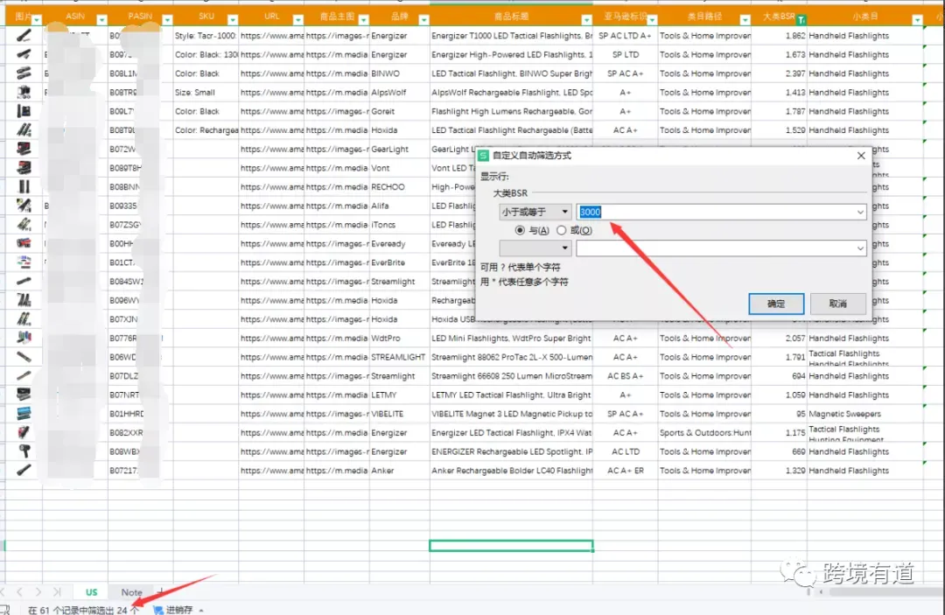This screenshot has height=615, width=945.
Task: Add a new sheet with plus button
Action: (x=160, y=591)
